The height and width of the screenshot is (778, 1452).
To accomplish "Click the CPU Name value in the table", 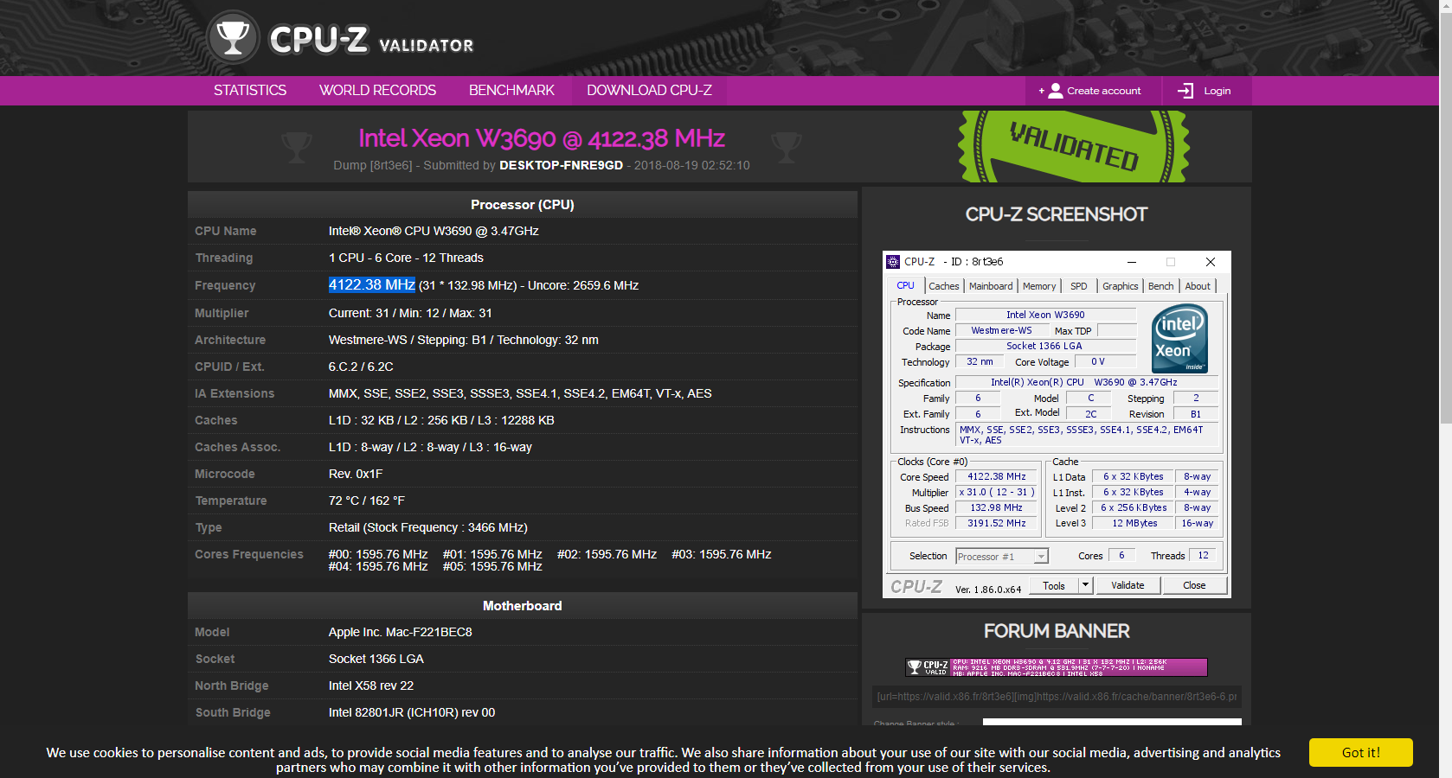I will point(434,231).
